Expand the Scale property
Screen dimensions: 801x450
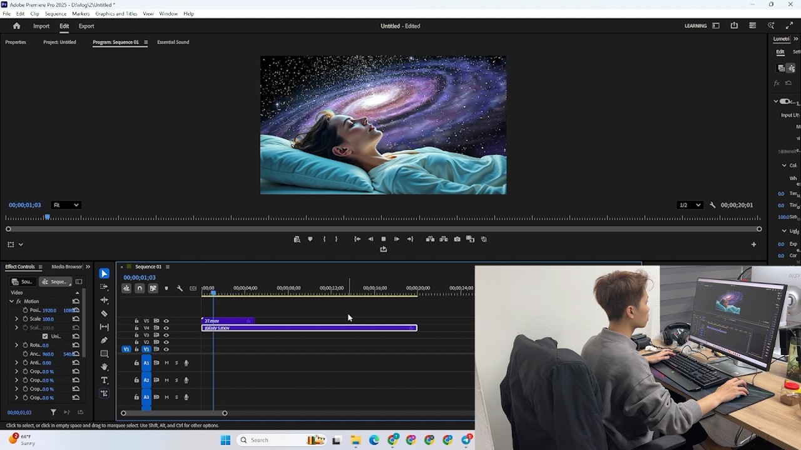(17, 319)
